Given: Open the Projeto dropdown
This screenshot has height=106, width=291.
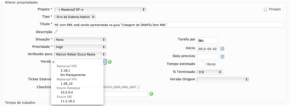Looking at the screenshot, I should click(x=100, y=10).
